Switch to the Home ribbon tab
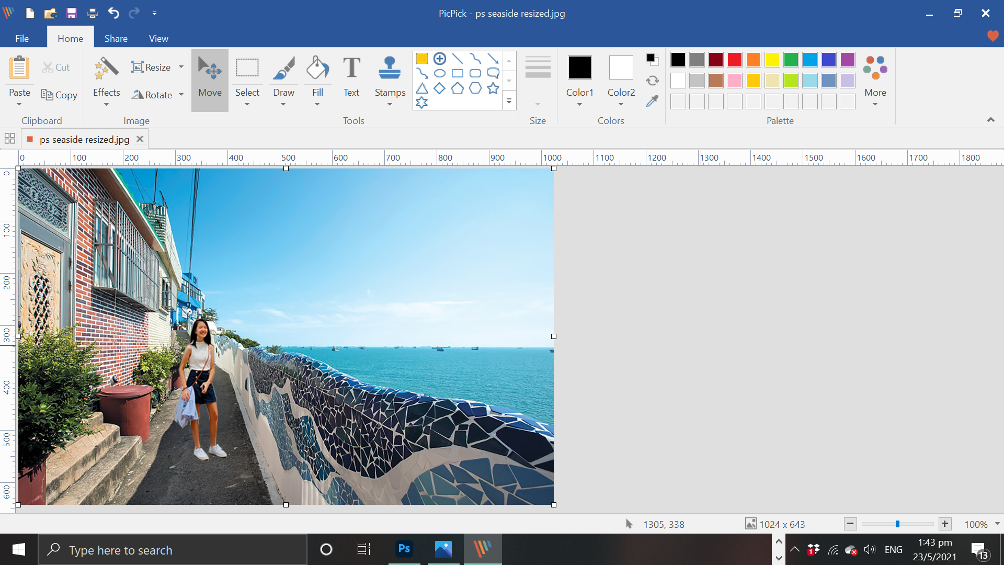Image resolution: width=1004 pixels, height=565 pixels. [x=70, y=38]
